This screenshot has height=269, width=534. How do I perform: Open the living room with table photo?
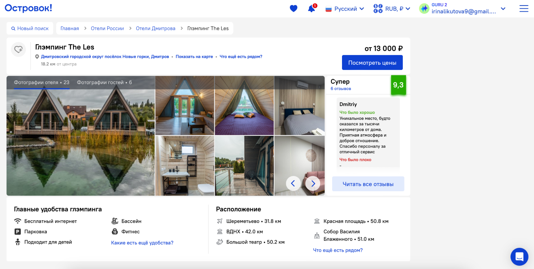click(x=185, y=105)
